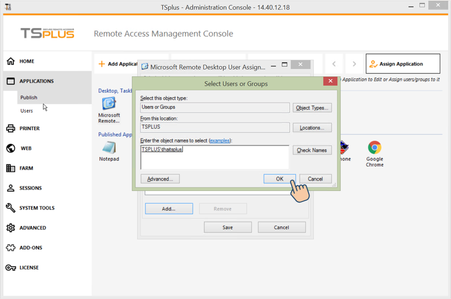The width and height of the screenshot is (451, 299).
Task: Close the Select Users or Groups dialog
Action: [330, 81]
